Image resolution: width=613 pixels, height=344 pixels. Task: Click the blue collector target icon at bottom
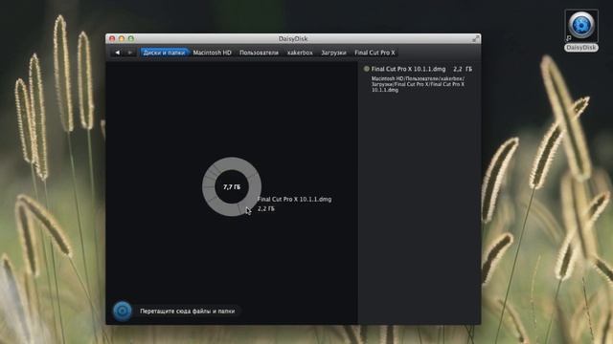[123, 311]
